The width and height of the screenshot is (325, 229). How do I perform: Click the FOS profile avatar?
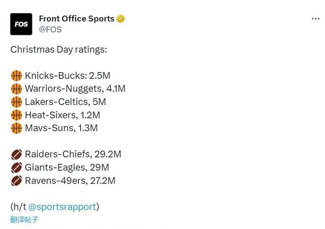point(21,24)
